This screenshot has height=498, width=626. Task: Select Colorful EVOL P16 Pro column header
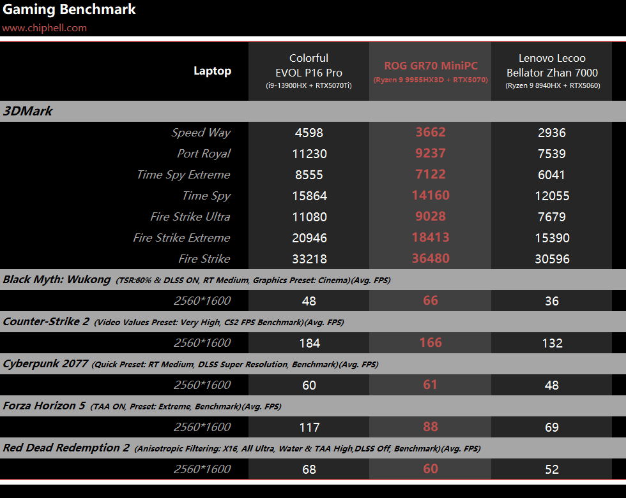coord(309,71)
